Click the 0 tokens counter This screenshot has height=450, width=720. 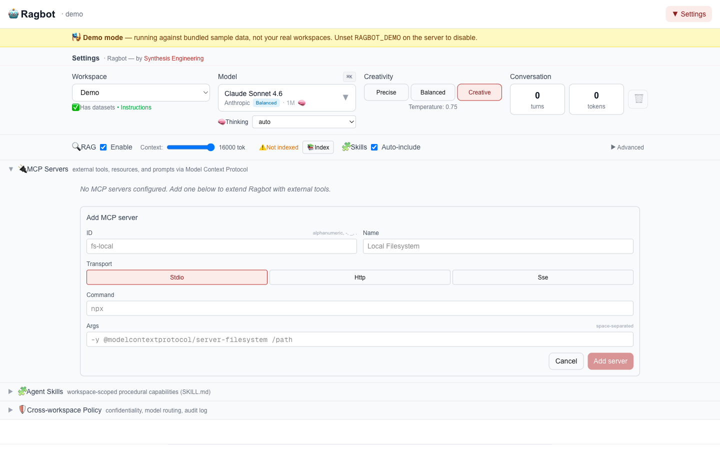[x=596, y=99]
